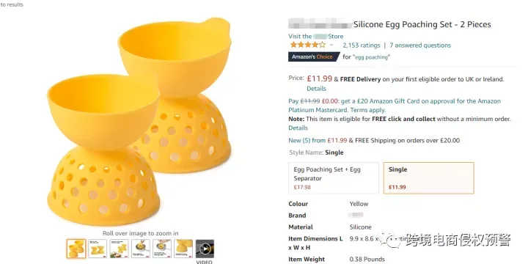Open New (5) from £11.99 offers link
This screenshot has height=264, width=528.
(318, 140)
